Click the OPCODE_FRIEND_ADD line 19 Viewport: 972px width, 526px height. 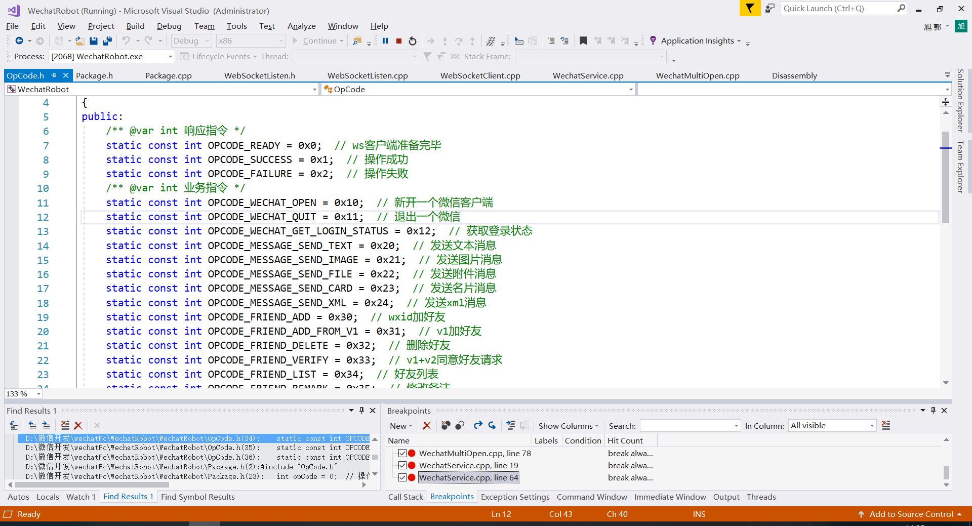pyautogui.click(x=275, y=317)
